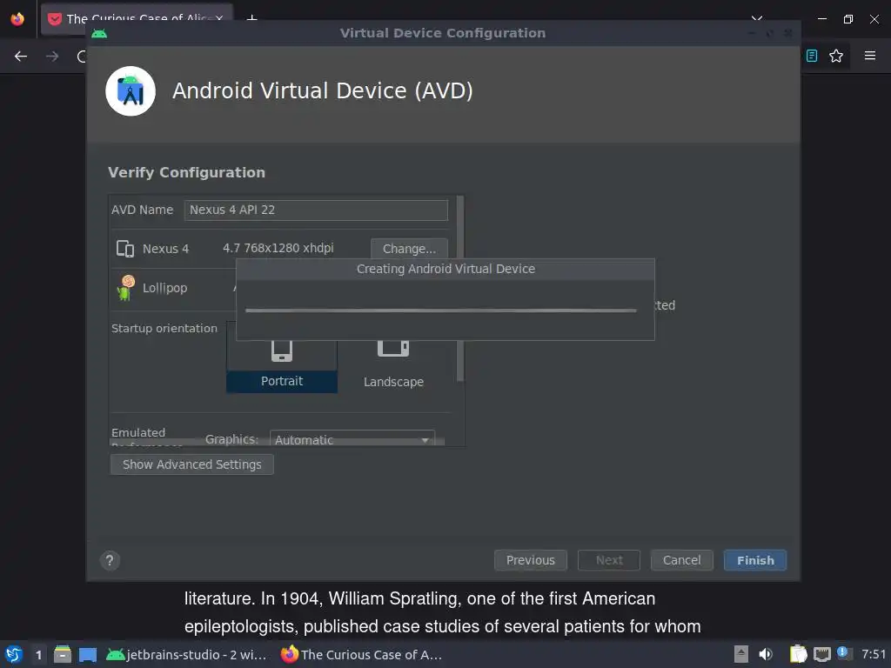Open taskbar application launcher icon

(14, 654)
